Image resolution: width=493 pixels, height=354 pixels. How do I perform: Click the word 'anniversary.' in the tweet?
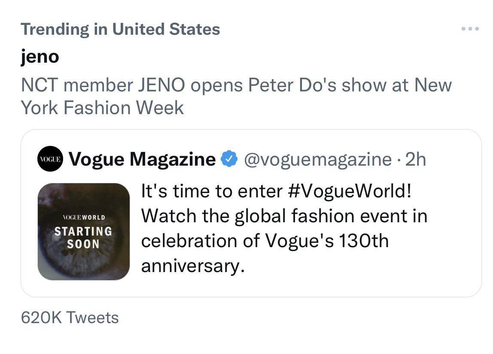(x=193, y=266)
